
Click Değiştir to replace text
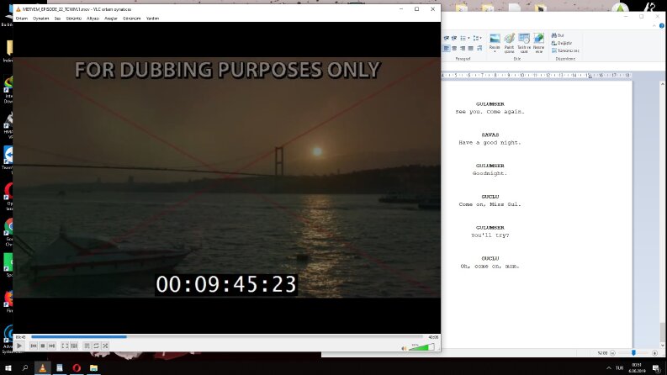click(562, 43)
